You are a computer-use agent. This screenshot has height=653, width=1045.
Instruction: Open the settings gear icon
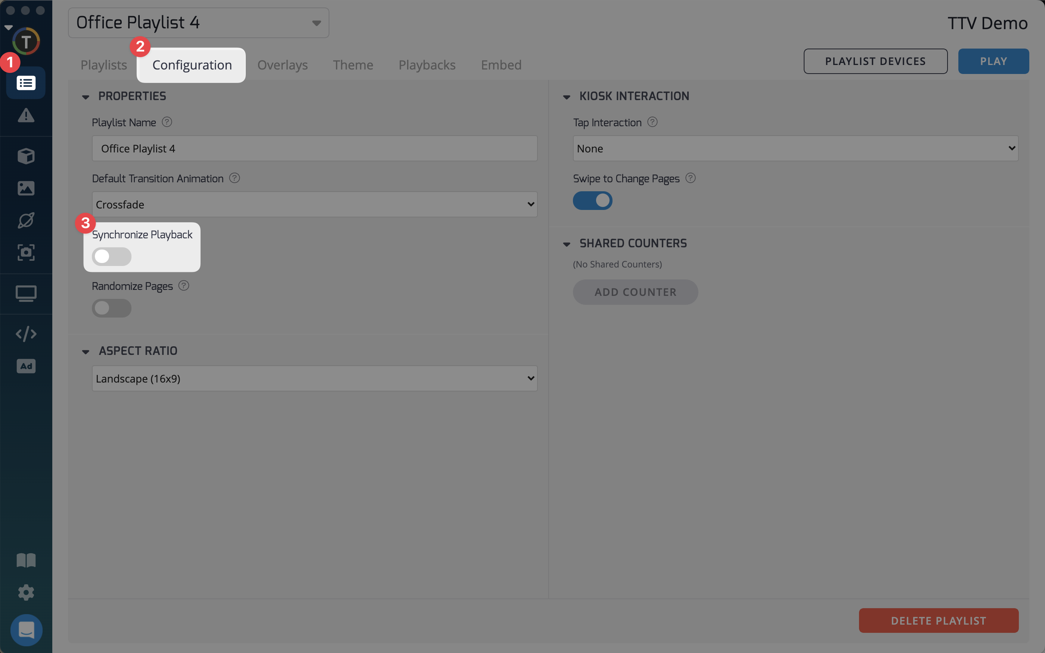coord(26,592)
